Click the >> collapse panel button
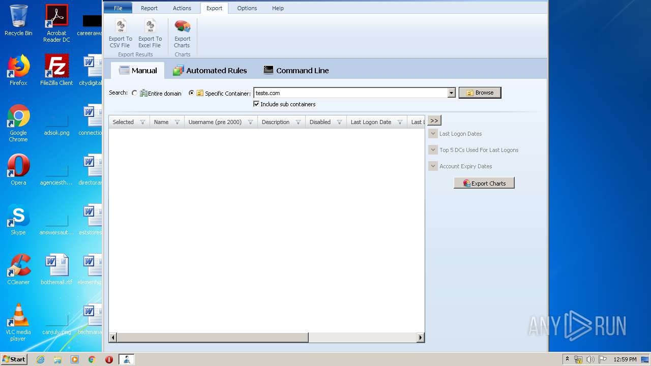 [434, 120]
